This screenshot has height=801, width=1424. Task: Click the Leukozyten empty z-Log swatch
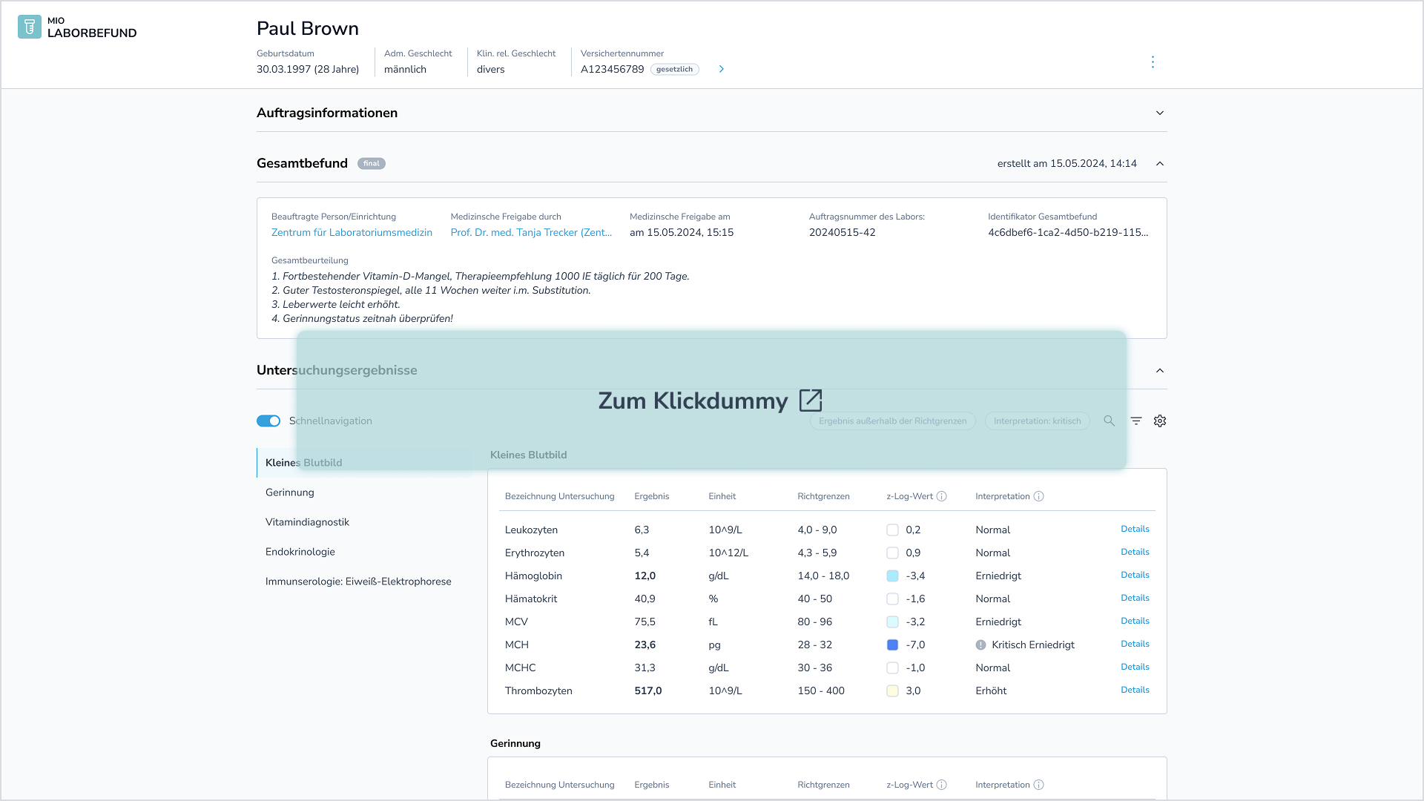893,530
